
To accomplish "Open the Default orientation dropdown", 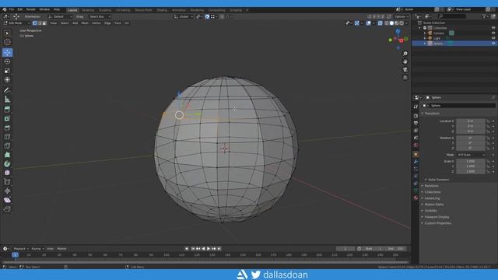I will pos(60,16).
